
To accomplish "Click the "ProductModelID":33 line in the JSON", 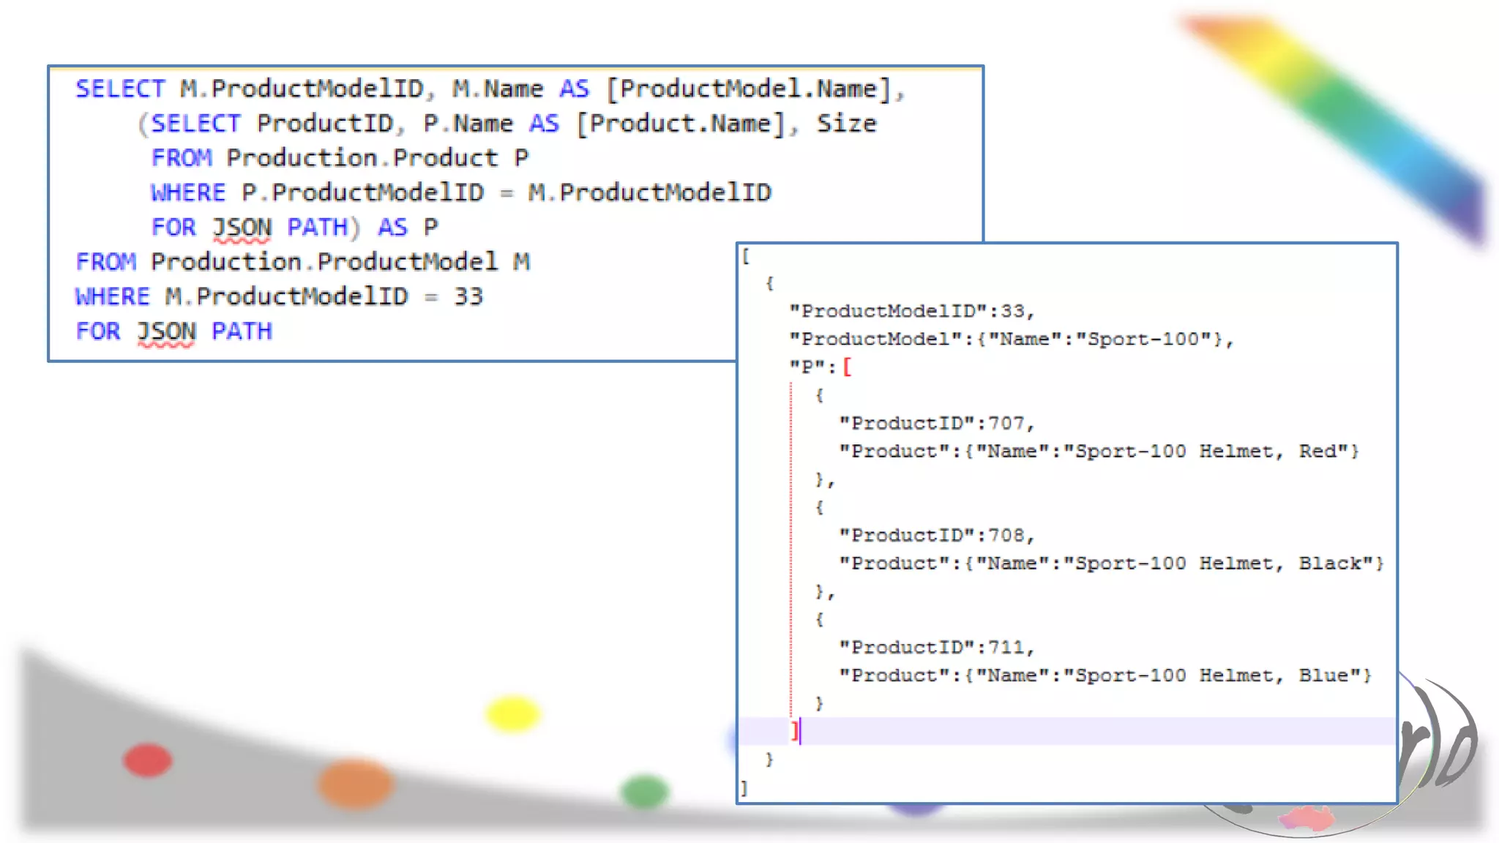I will point(911,311).
